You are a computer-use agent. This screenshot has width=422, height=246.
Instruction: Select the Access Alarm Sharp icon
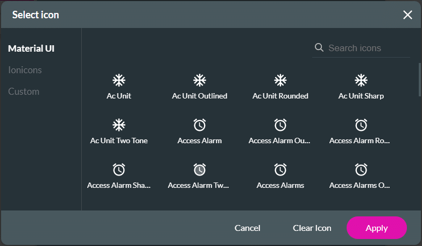point(118,170)
